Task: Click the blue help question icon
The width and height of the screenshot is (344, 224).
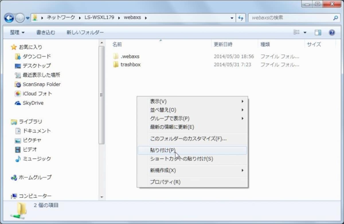Action: point(332,32)
